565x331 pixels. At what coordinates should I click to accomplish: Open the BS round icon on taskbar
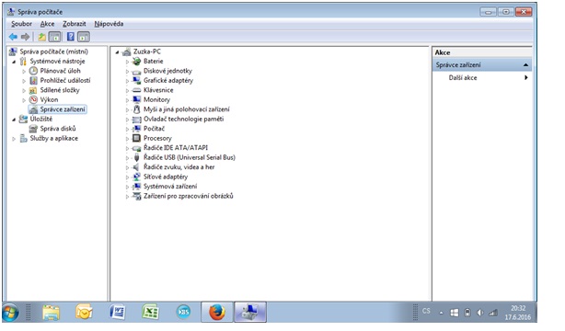tap(184, 312)
